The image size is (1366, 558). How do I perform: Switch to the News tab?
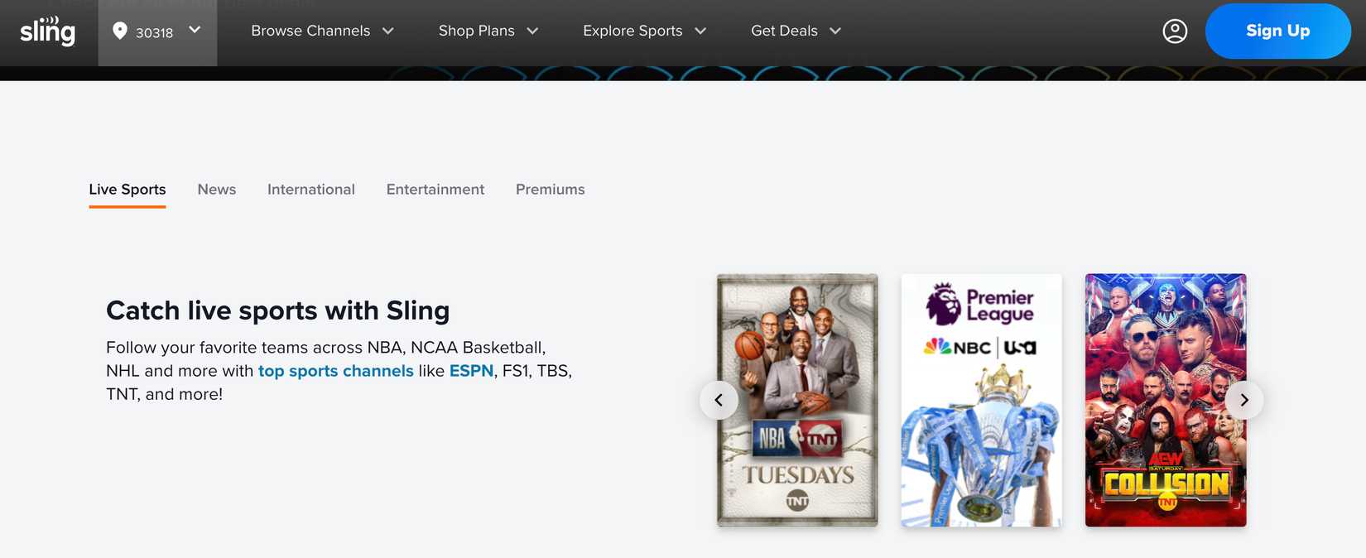tap(217, 190)
